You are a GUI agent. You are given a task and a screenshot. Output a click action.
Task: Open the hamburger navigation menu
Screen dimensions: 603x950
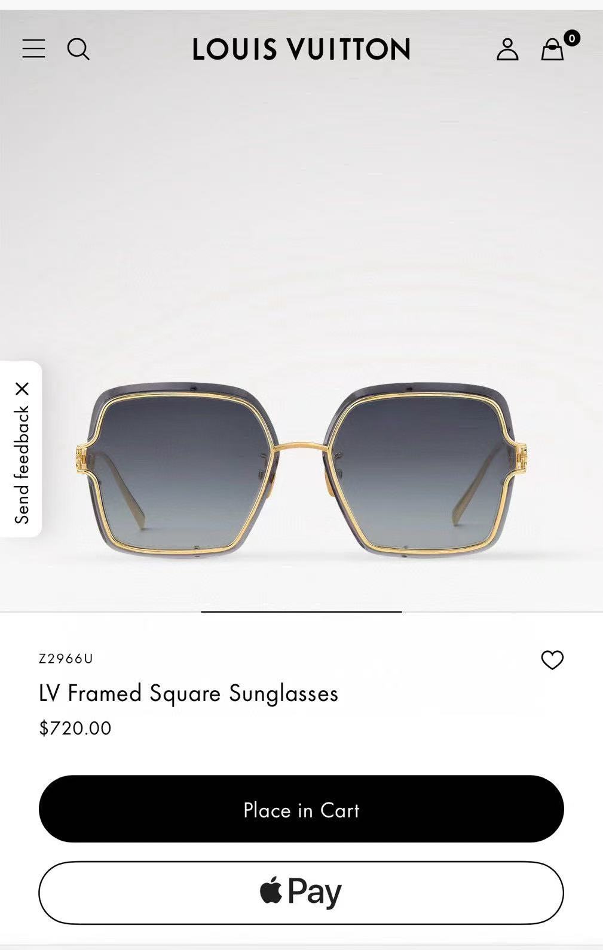coord(33,48)
